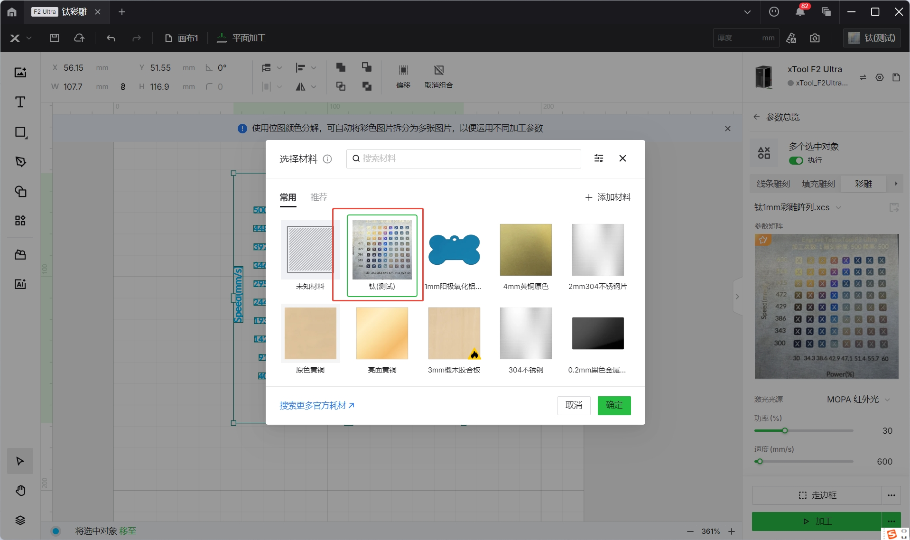Start processing with the 加工 button

click(817, 521)
